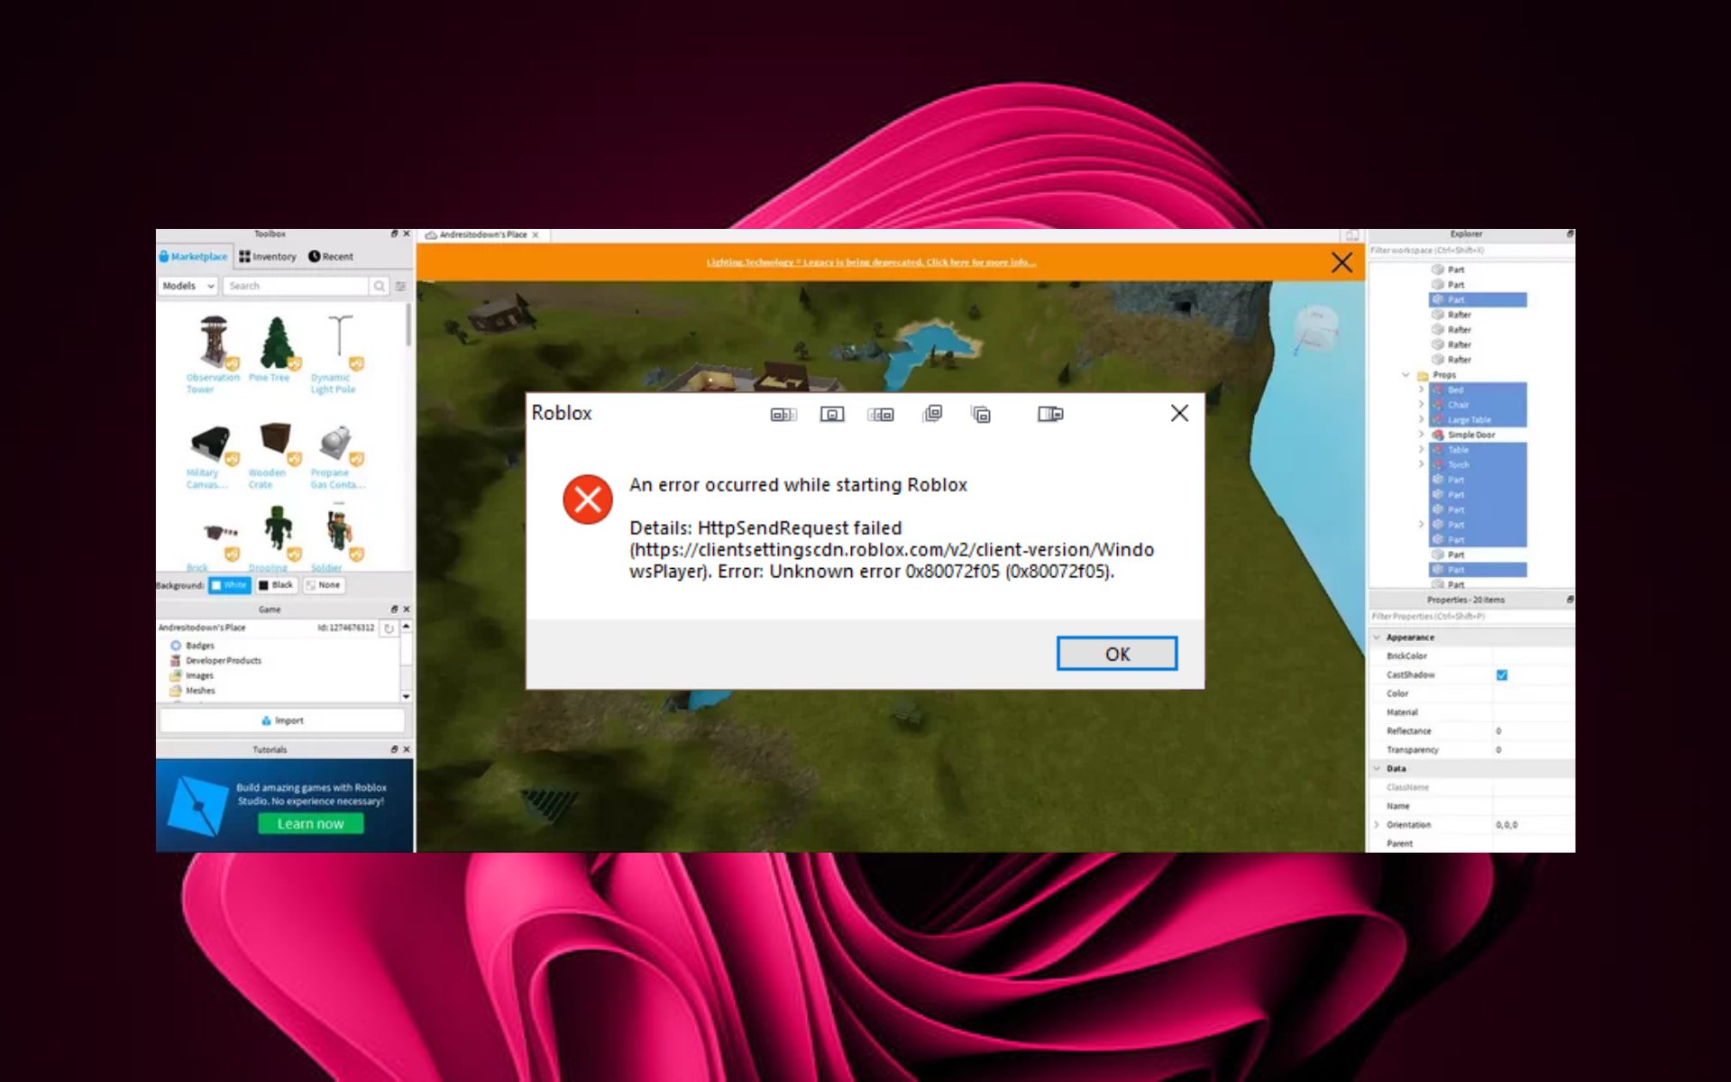Select the Wooden Crate model

[x=275, y=456]
